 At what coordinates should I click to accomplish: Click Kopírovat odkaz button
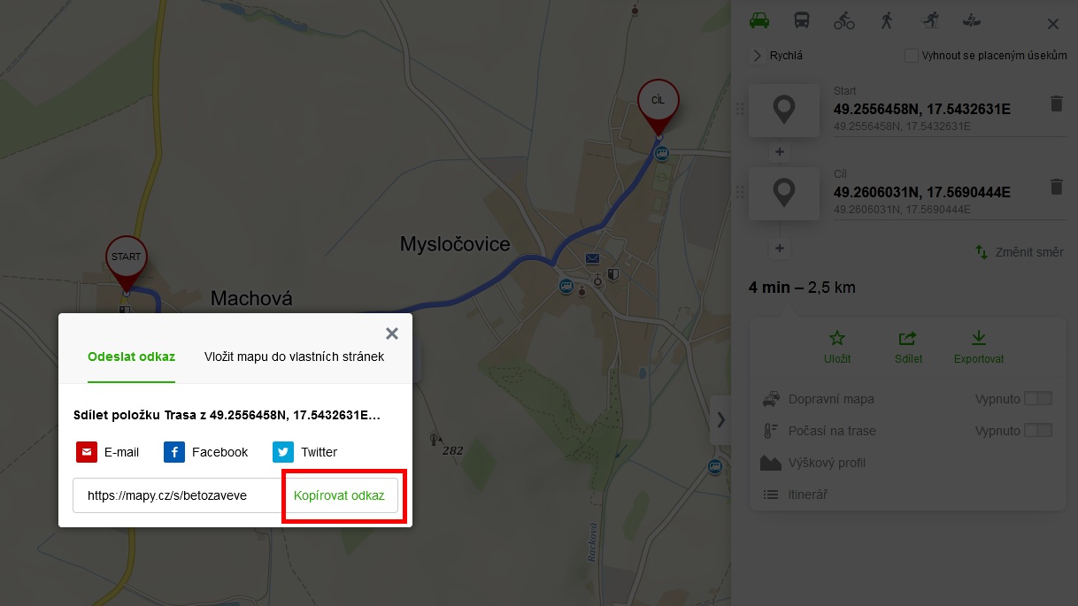pos(339,495)
